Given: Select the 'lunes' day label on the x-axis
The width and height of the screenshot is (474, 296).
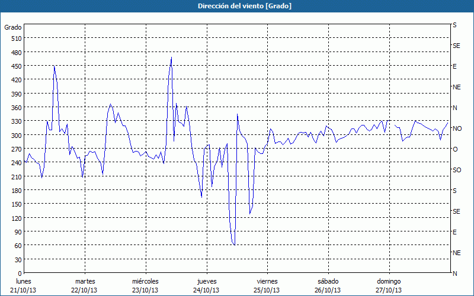Looking at the screenshot, I should tap(24, 281).
